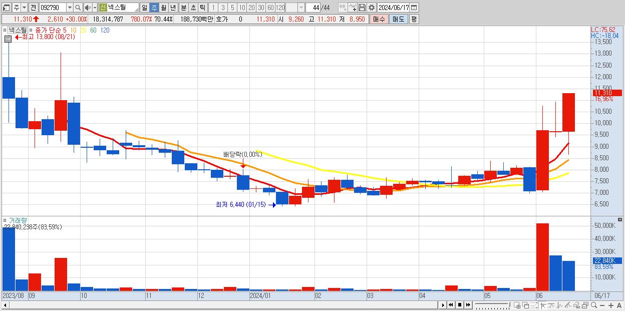Select the 분 (minute) period button
The width and height of the screenshot is (625, 311).
[x=183, y=8]
